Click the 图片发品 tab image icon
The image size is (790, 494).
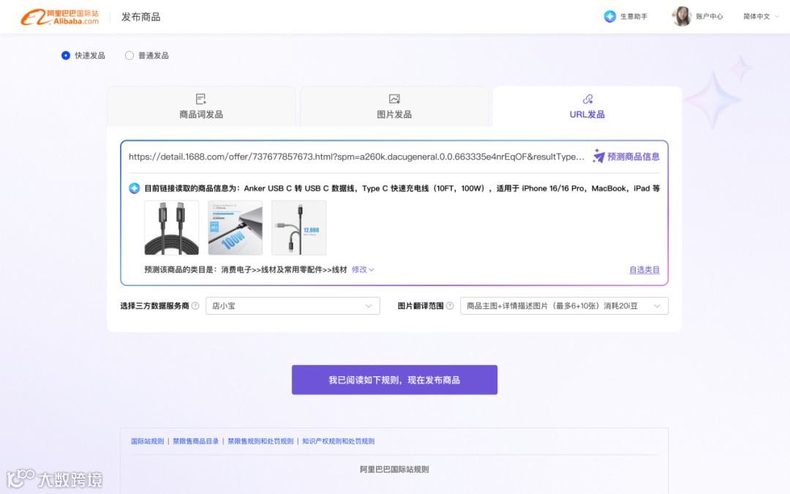(x=394, y=99)
